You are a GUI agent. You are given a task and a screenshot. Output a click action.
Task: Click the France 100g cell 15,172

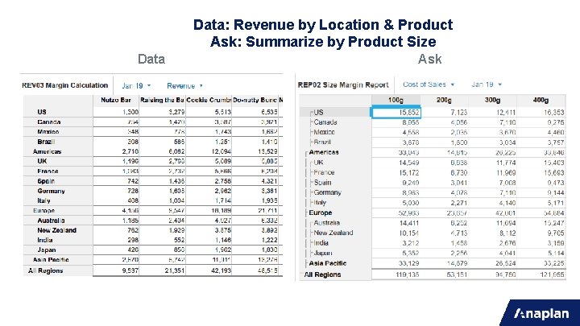pos(396,172)
